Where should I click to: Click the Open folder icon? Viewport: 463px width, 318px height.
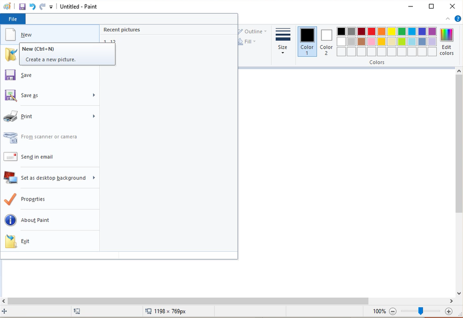click(x=11, y=55)
